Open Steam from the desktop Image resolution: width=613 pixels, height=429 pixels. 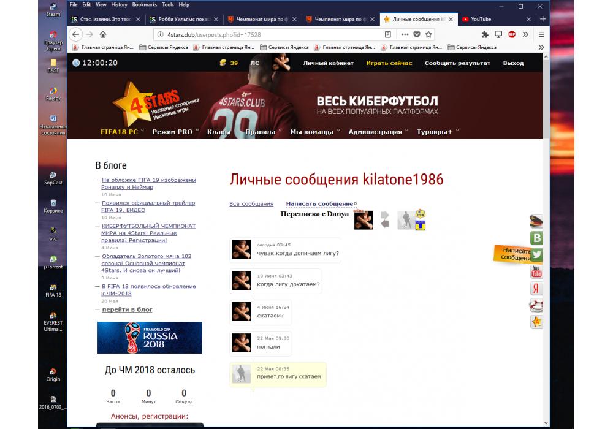[53, 9]
